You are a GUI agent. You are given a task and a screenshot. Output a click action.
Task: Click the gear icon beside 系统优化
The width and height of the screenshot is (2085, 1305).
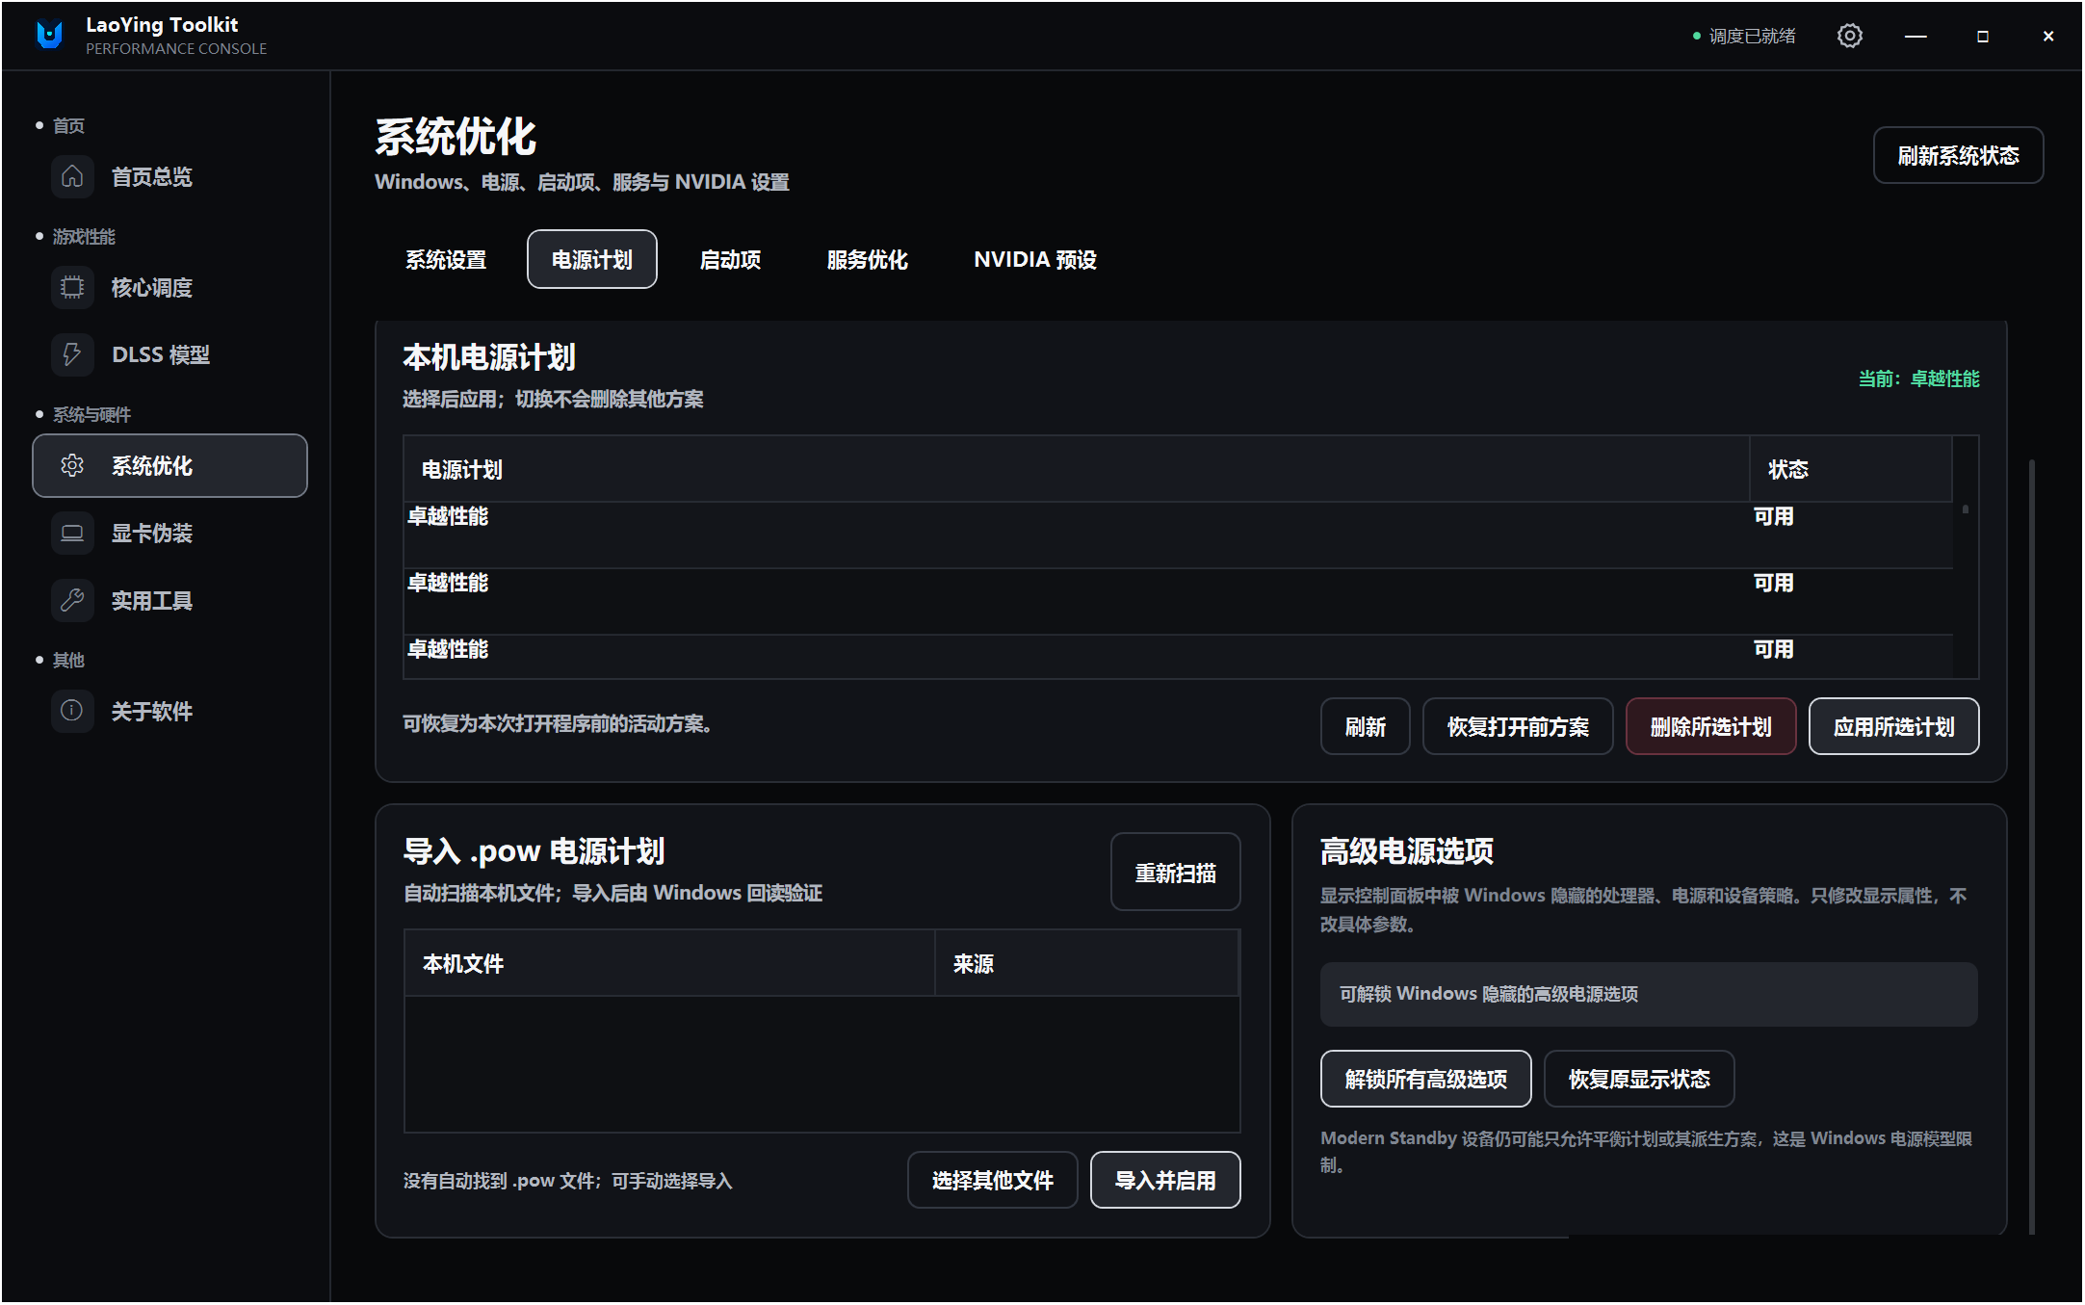72,465
